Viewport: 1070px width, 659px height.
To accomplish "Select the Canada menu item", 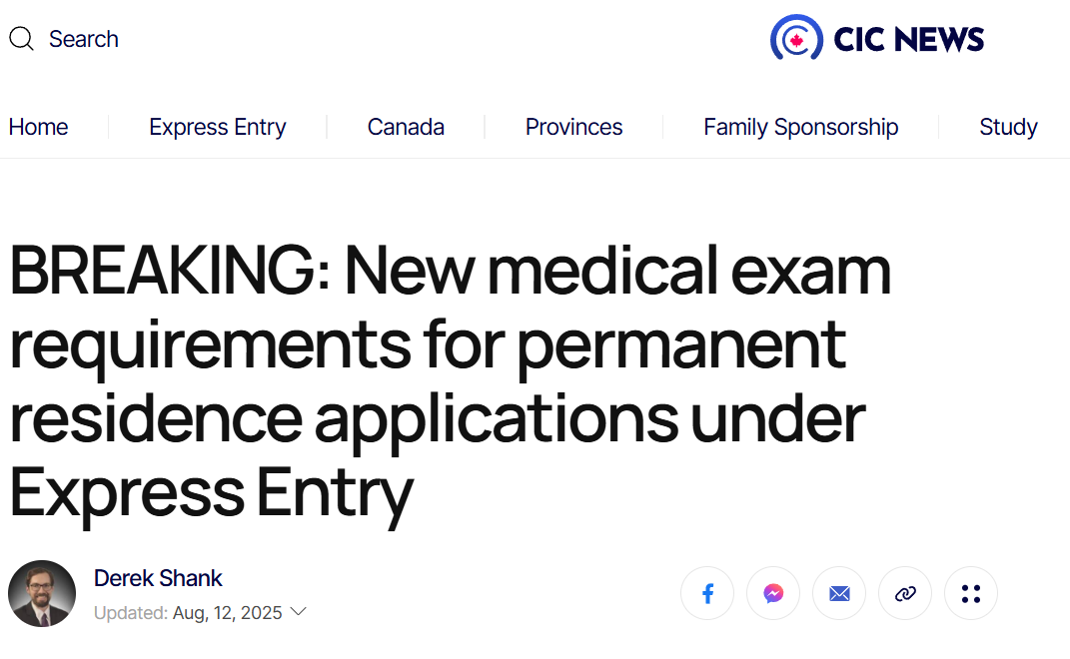I will point(406,127).
